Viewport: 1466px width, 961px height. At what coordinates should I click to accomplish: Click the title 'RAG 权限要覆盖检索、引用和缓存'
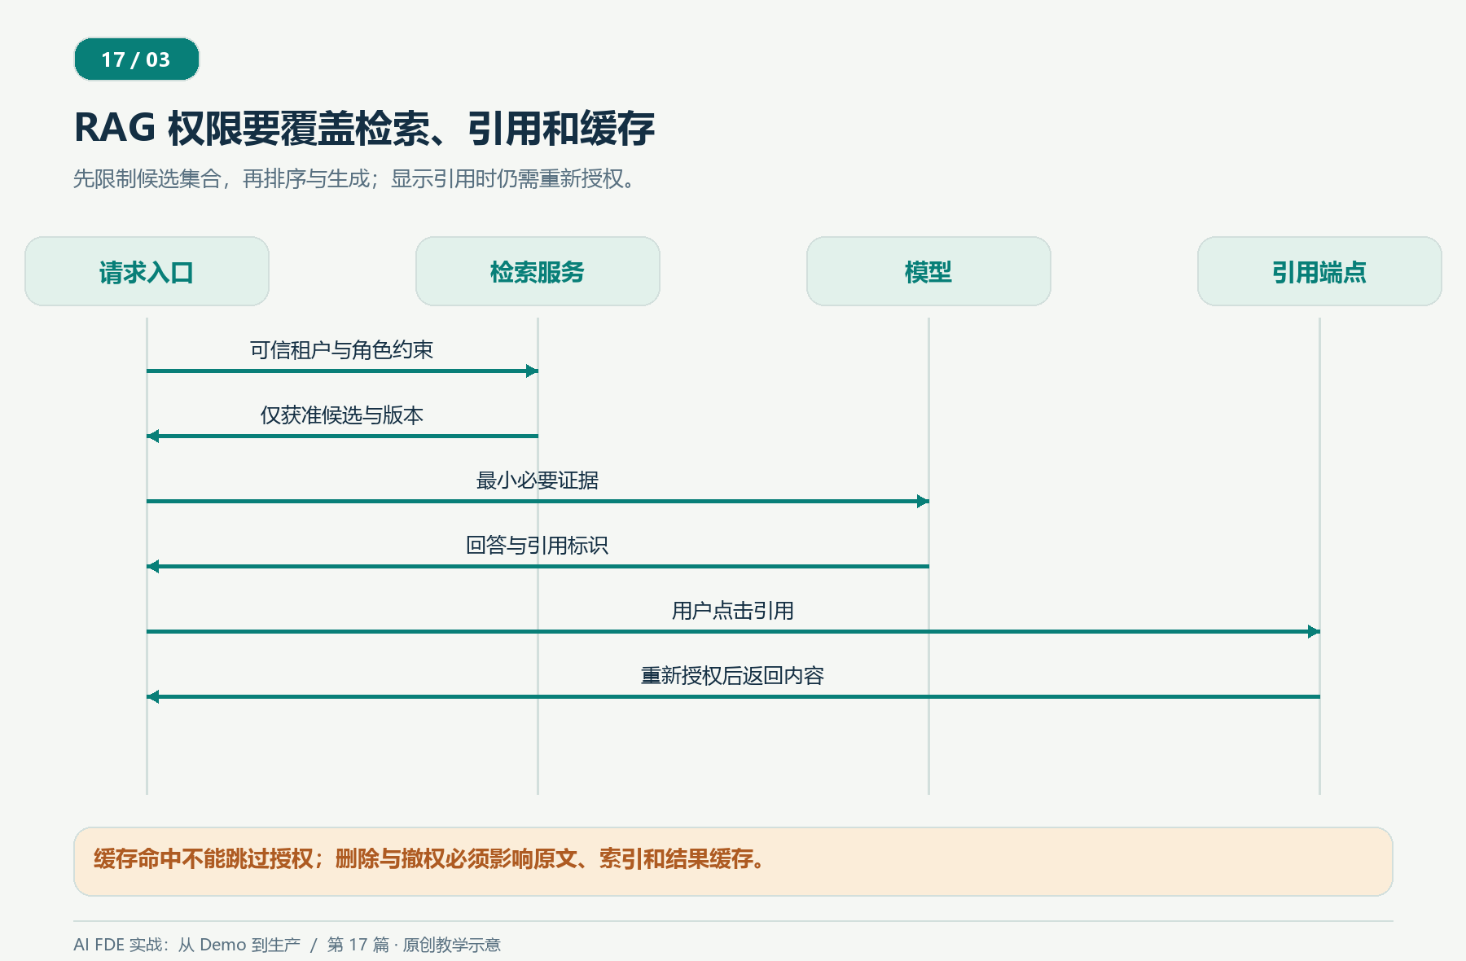coord(364,129)
